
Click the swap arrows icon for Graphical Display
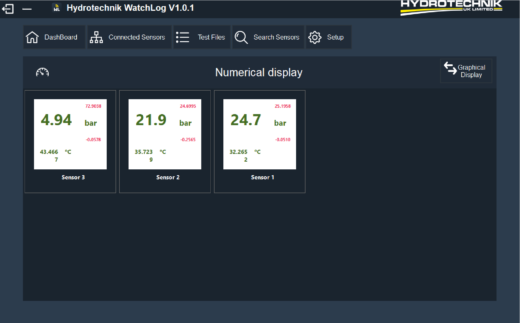[450, 68]
